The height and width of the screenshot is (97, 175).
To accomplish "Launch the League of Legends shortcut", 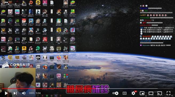I will point(17,50).
